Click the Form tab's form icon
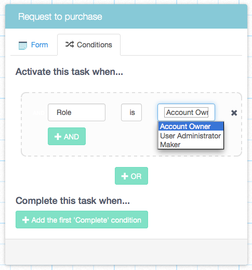 point(23,46)
